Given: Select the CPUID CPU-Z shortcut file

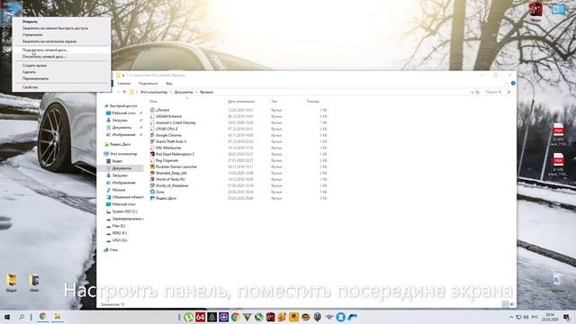Looking at the screenshot, I should pos(164,129).
